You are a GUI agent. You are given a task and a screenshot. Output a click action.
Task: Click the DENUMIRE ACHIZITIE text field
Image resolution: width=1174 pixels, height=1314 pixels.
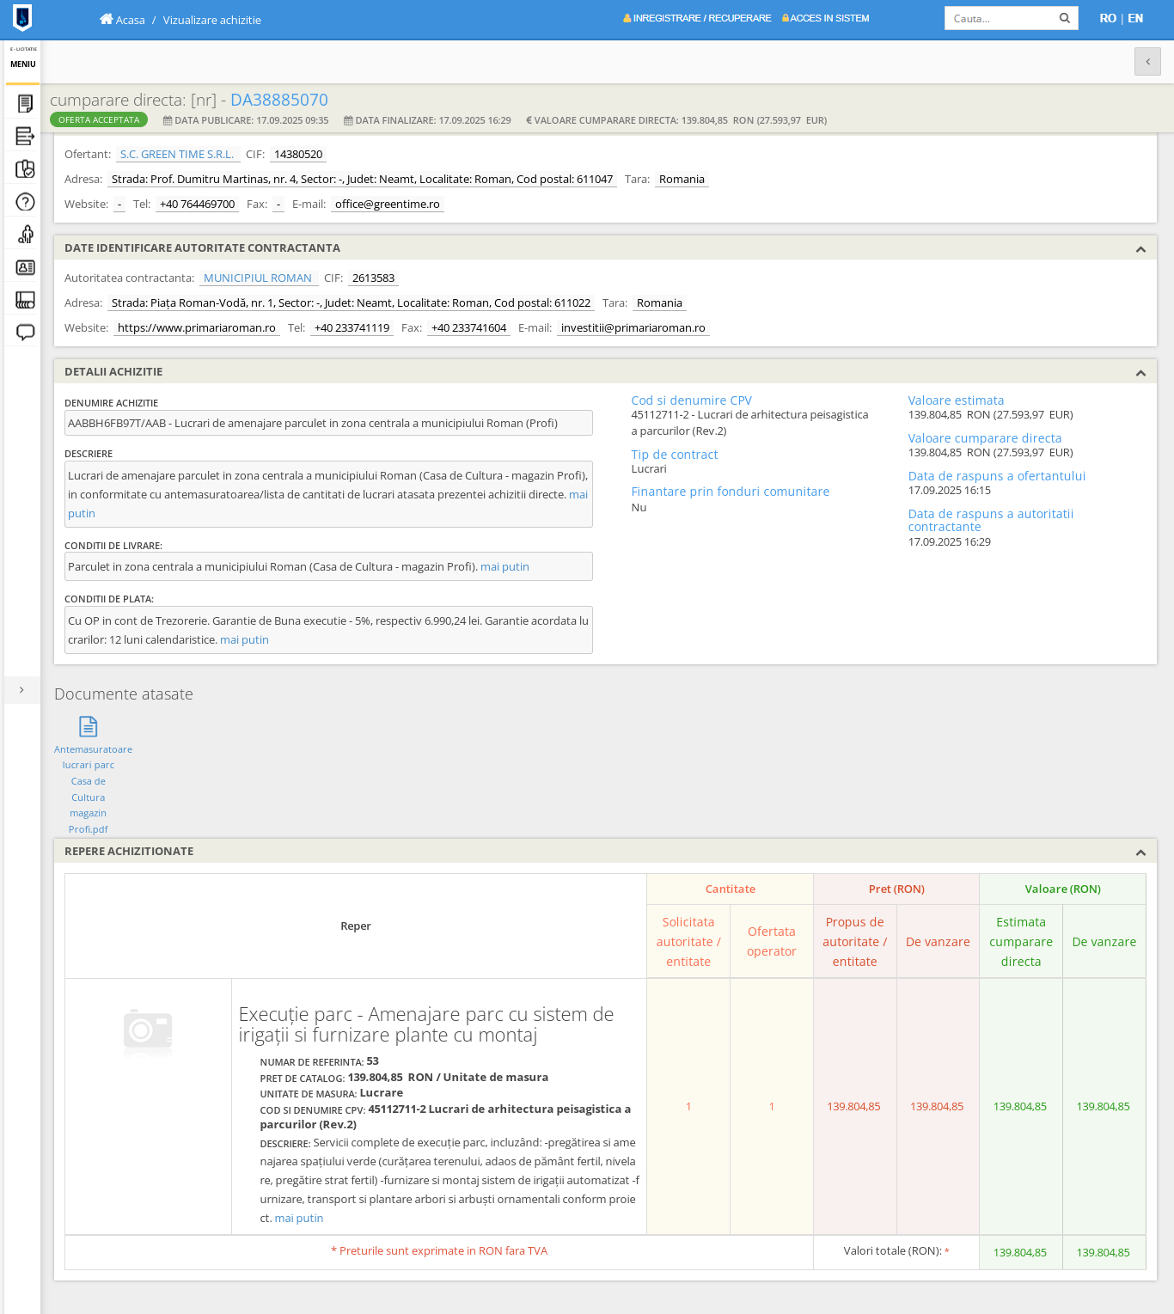(x=328, y=423)
